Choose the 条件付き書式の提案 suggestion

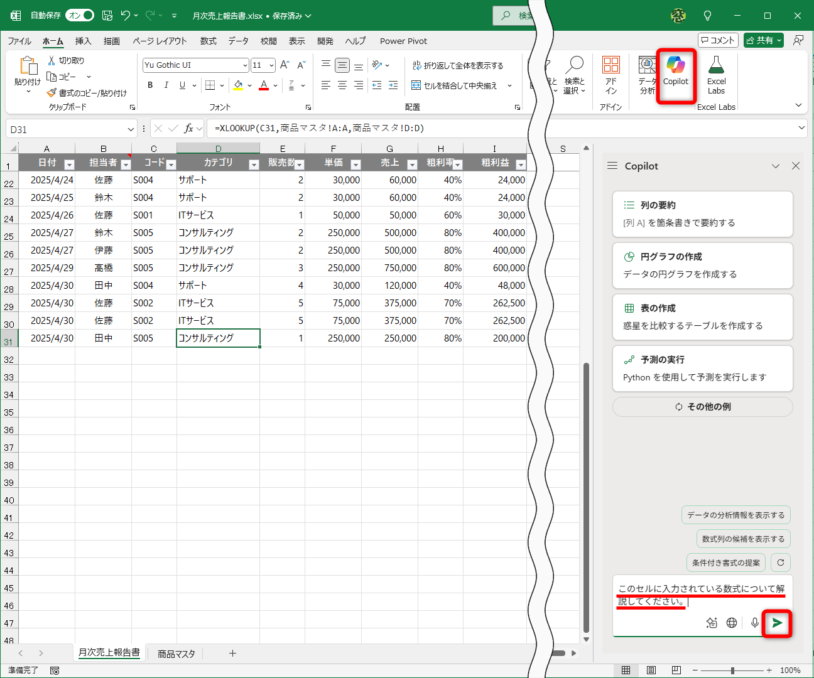click(x=726, y=562)
